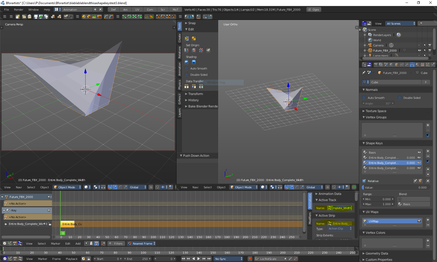Click the Entire Body NLA strip
This screenshot has width=437, height=262.
[68, 224]
